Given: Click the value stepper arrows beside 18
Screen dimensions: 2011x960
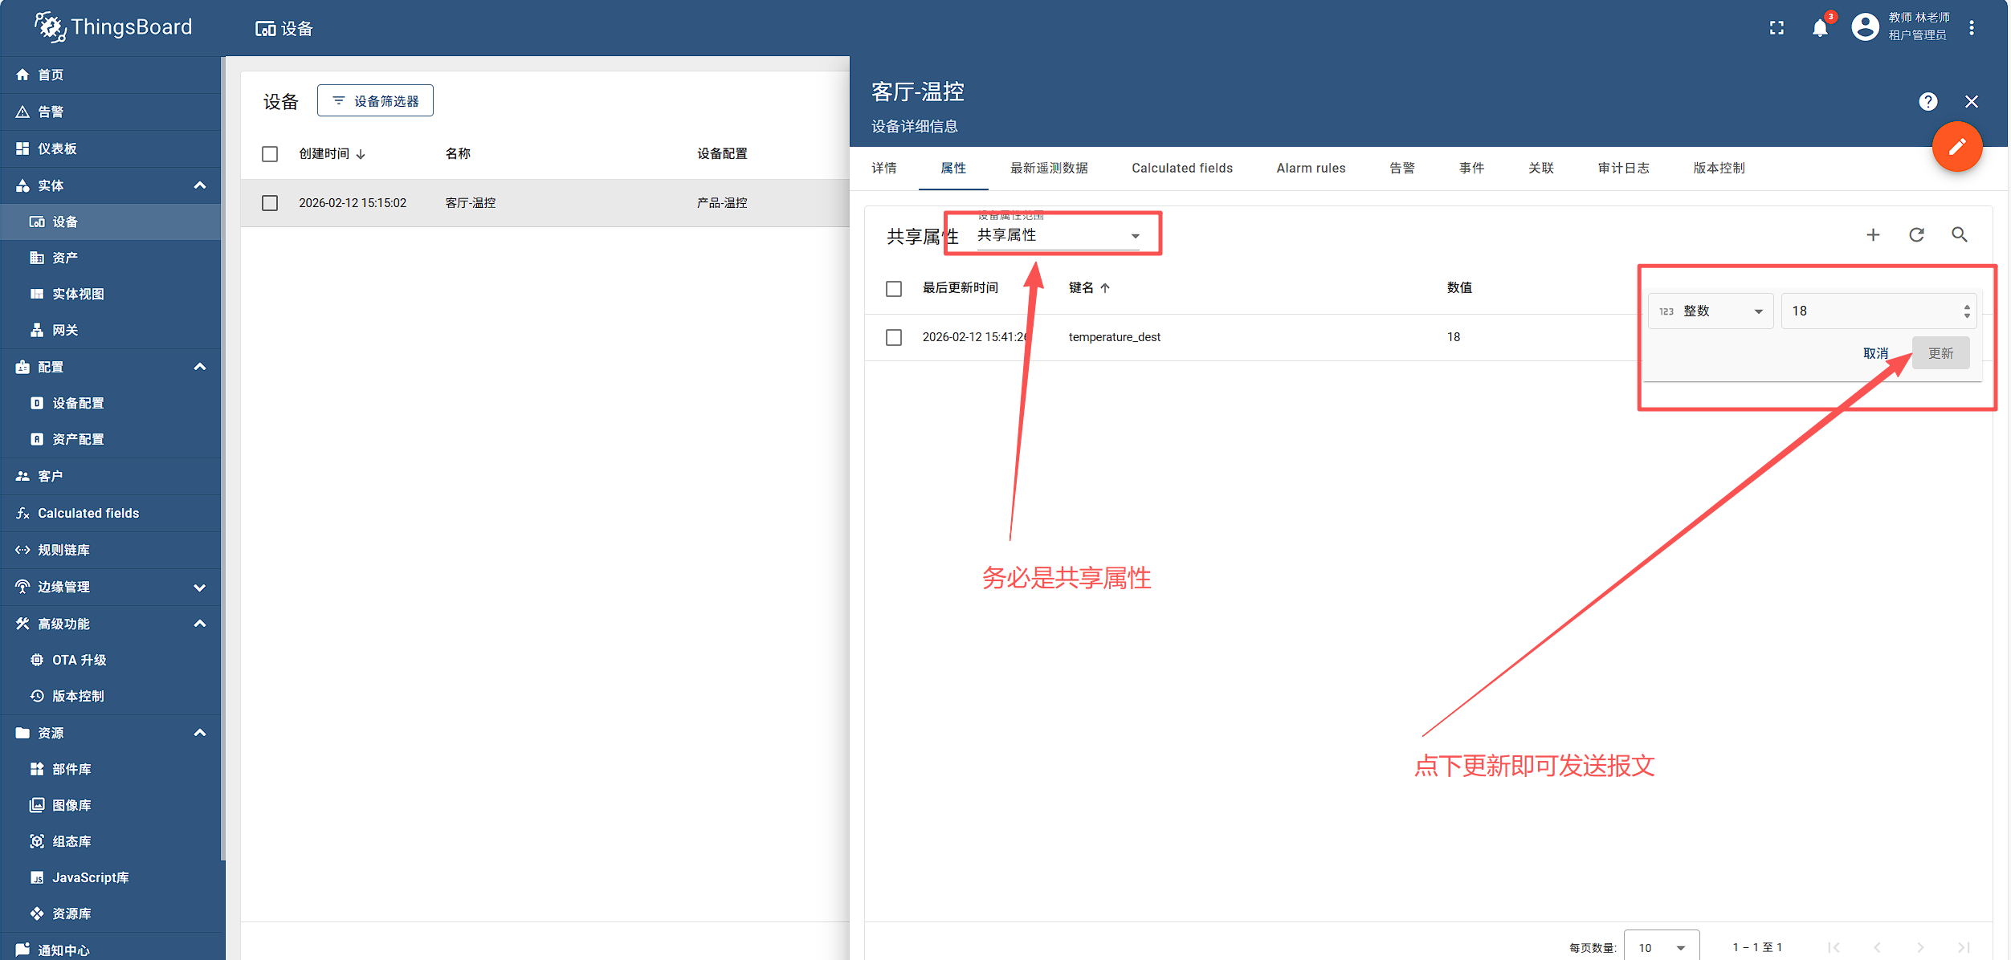Looking at the screenshot, I should point(1967,311).
